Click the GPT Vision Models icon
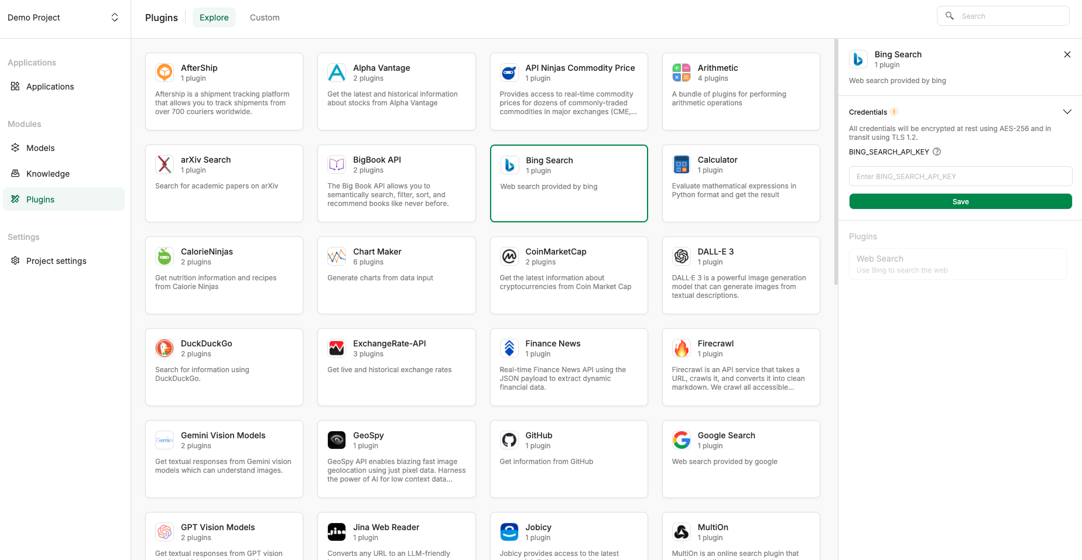 click(x=165, y=532)
